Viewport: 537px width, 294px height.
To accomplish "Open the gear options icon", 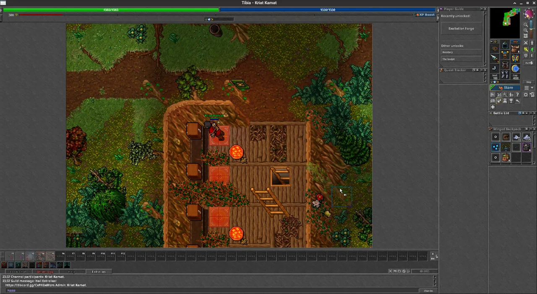I will pyautogui.click(x=526, y=95).
